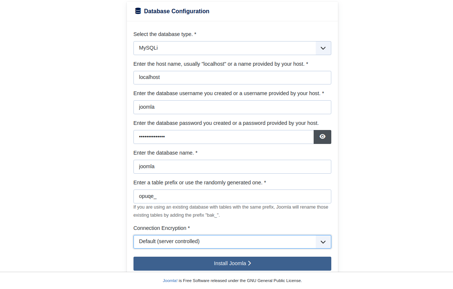Screen dimensions: 453x289
Task: Click the Connection Encryption label
Action: point(161,228)
